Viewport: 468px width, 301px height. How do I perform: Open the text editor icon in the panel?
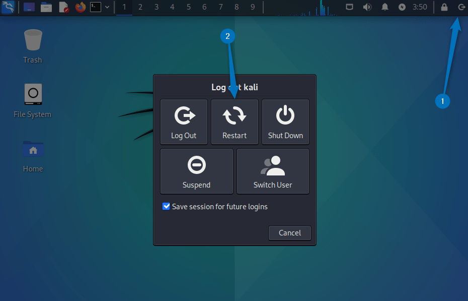click(62, 7)
